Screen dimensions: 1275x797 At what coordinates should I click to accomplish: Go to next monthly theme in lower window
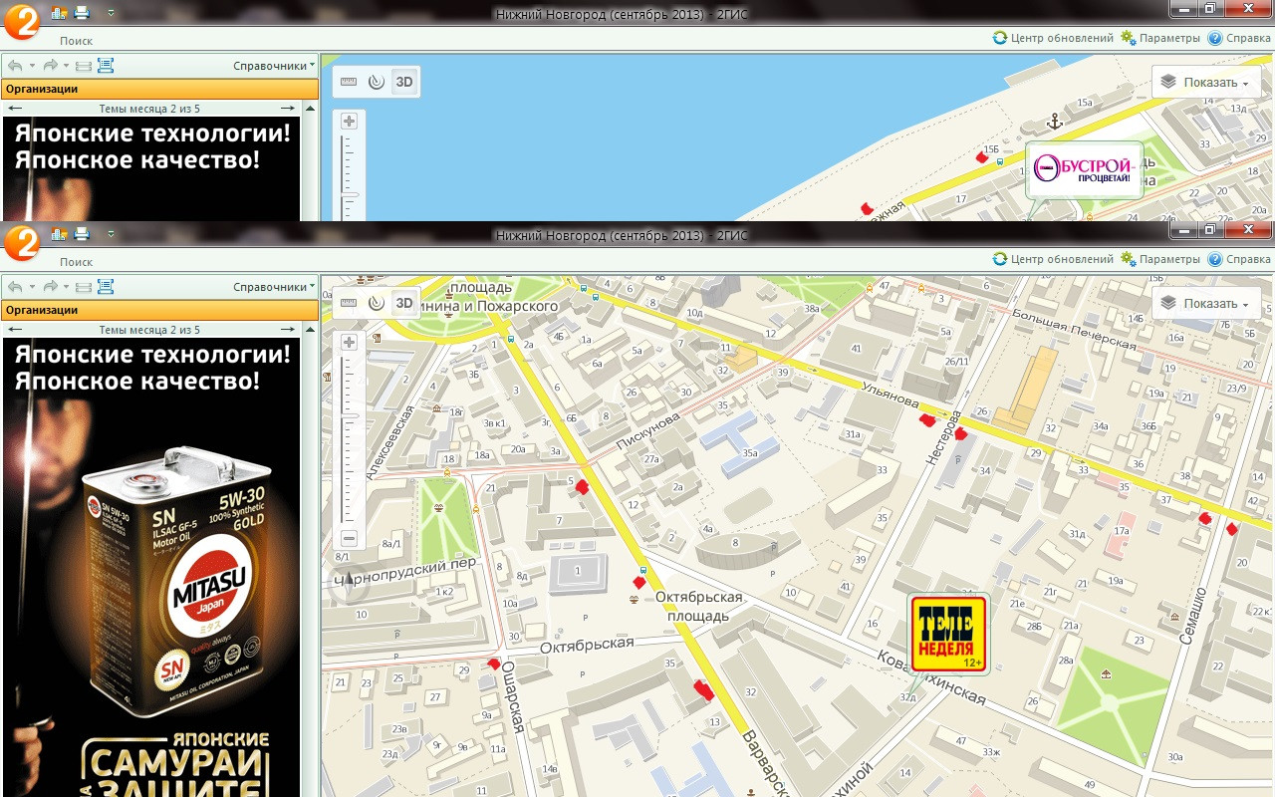[288, 330]
